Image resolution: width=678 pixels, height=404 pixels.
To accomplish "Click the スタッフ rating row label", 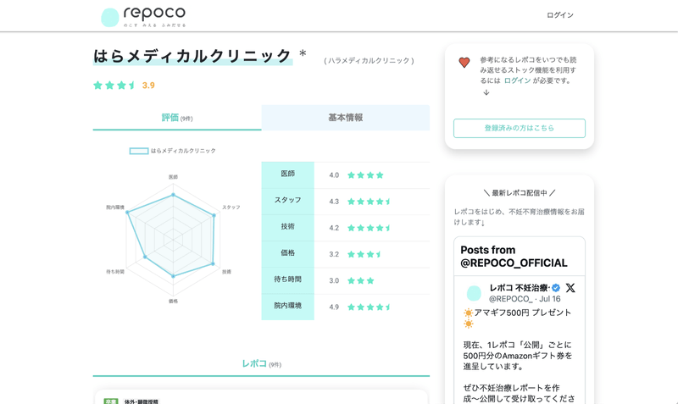I will point(287,200).
